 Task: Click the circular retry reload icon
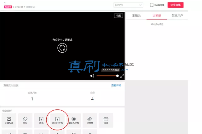pos(62,48)
